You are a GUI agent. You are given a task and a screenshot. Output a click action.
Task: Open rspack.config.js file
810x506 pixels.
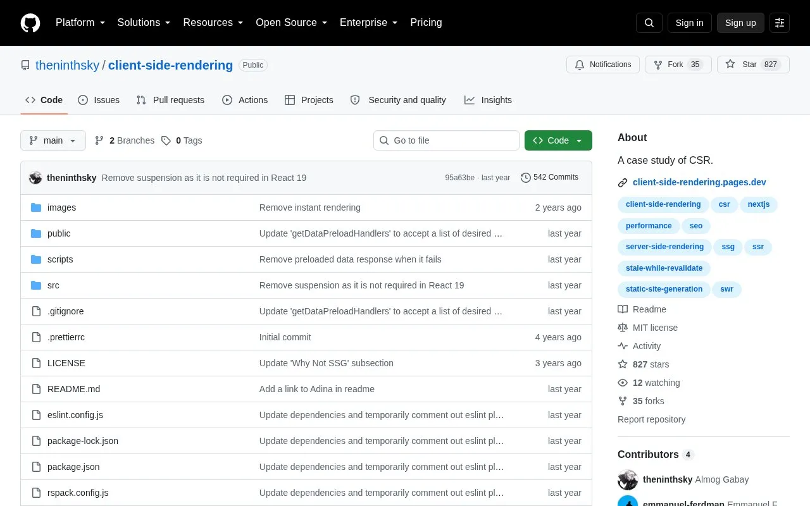pyautogui.click(x=78, y=493)
